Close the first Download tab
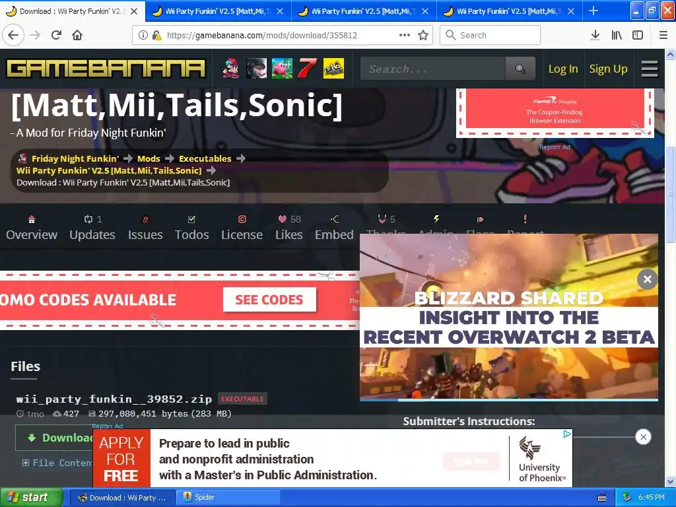Image resolution: width=676 pixels, height=507 pixels. 134,11
